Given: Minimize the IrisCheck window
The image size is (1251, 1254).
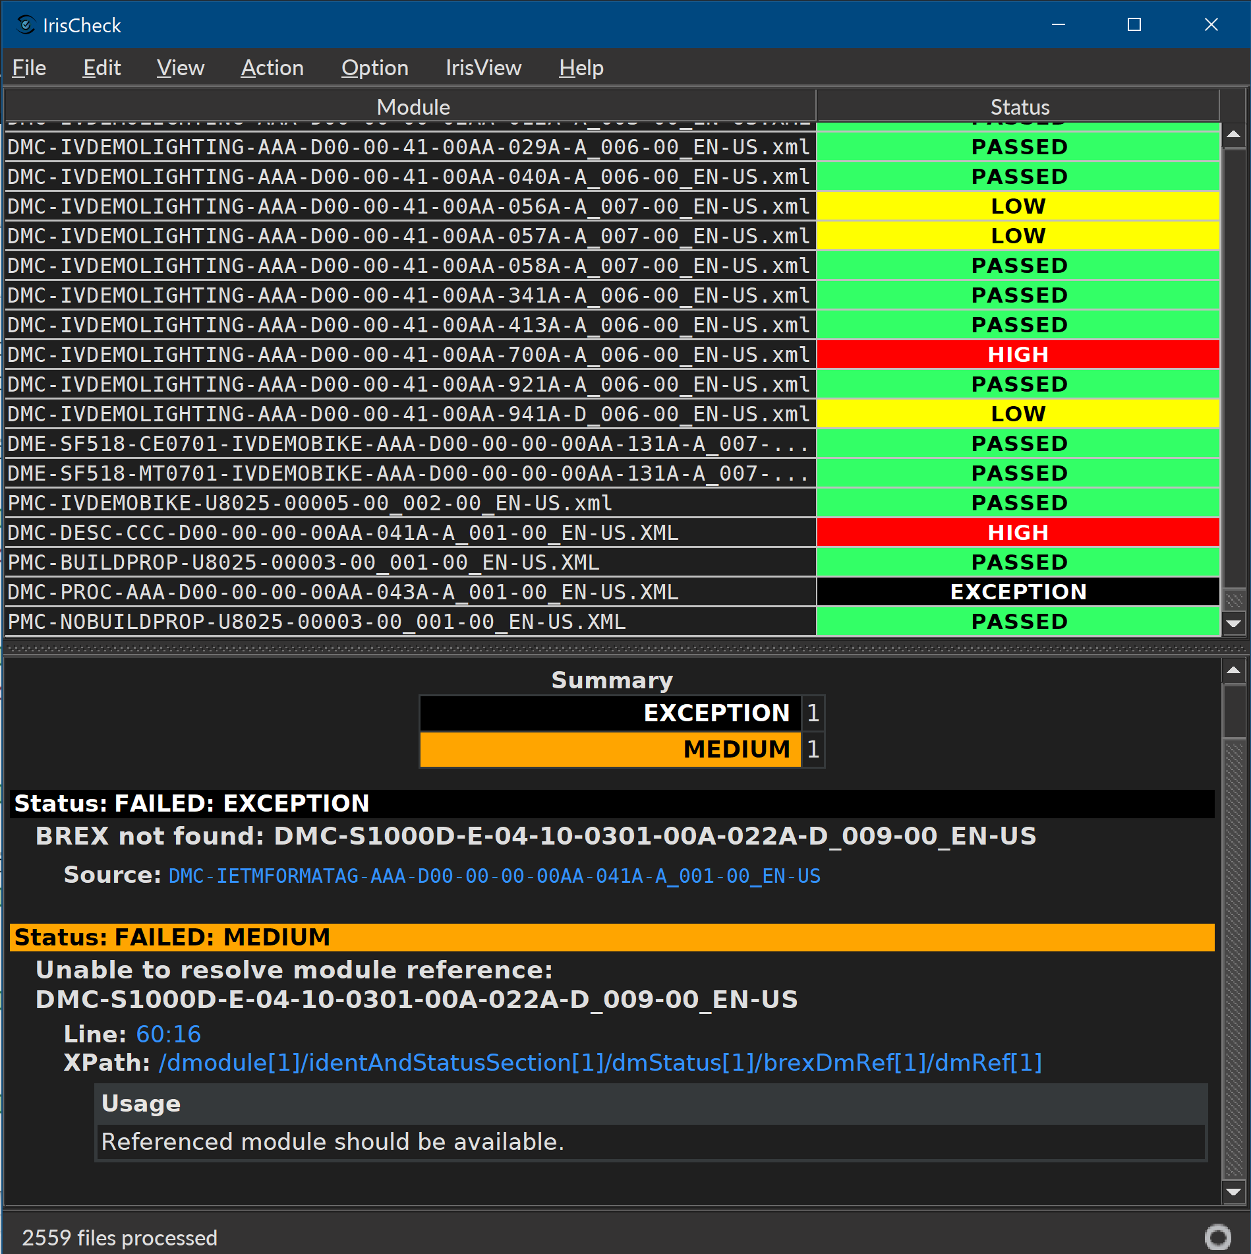Looking at the screenshot, I should (1059, 25).
